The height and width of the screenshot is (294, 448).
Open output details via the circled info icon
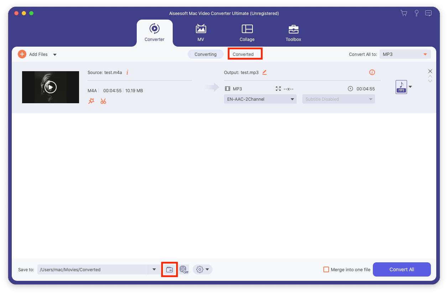click(372, 72)
